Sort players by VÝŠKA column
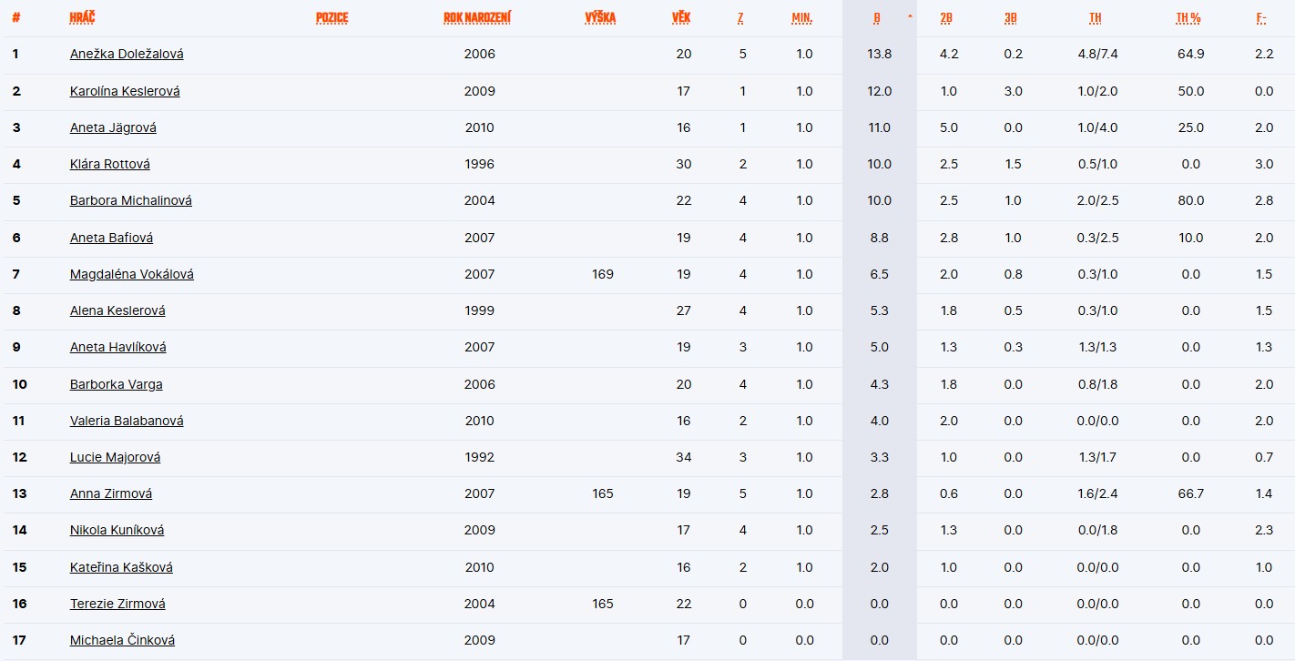The height and width of the screenshot is (661, 1295). tap(600, 18)
